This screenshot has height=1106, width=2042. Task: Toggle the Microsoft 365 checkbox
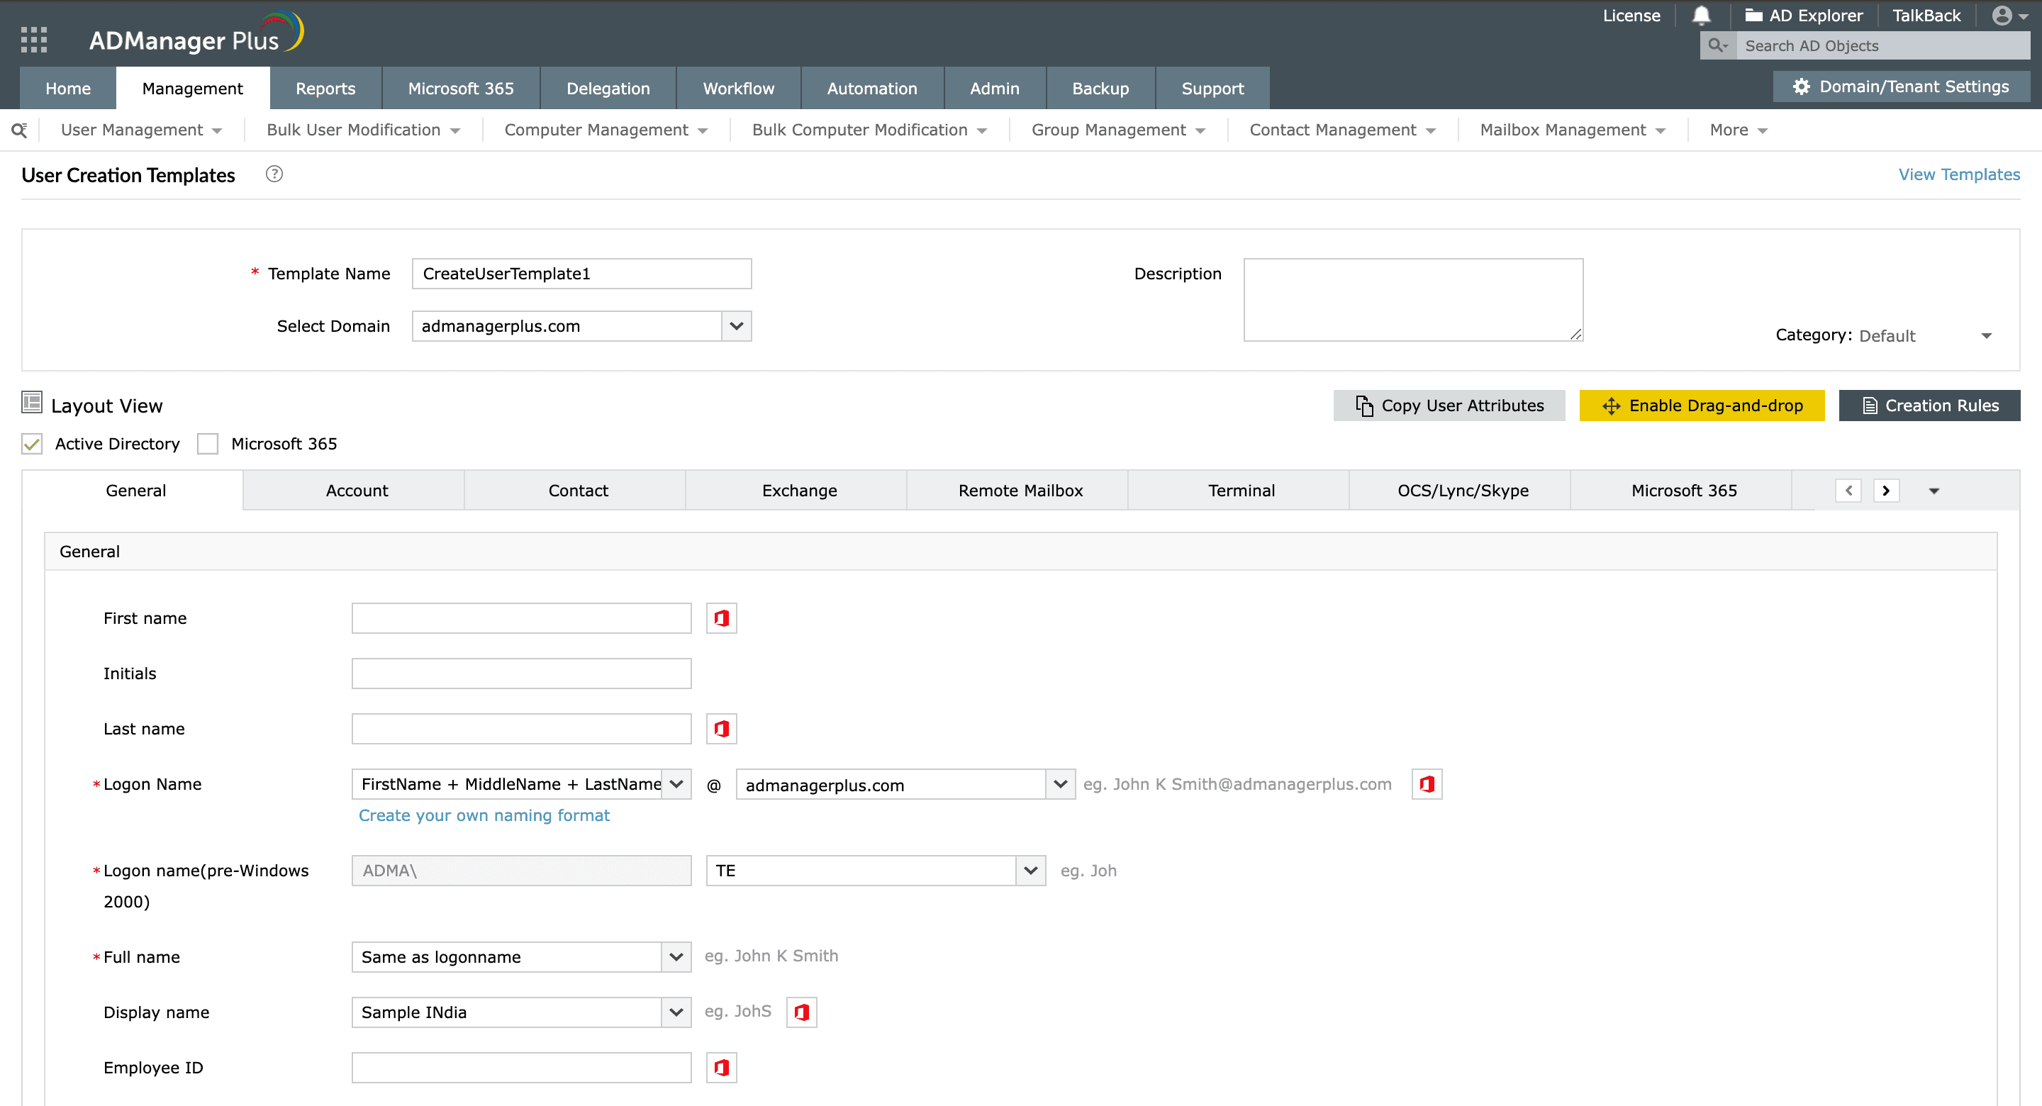[208, 444]
